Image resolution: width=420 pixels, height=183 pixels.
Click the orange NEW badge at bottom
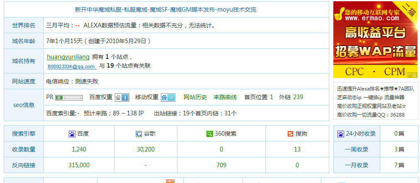tap(170, 181)
